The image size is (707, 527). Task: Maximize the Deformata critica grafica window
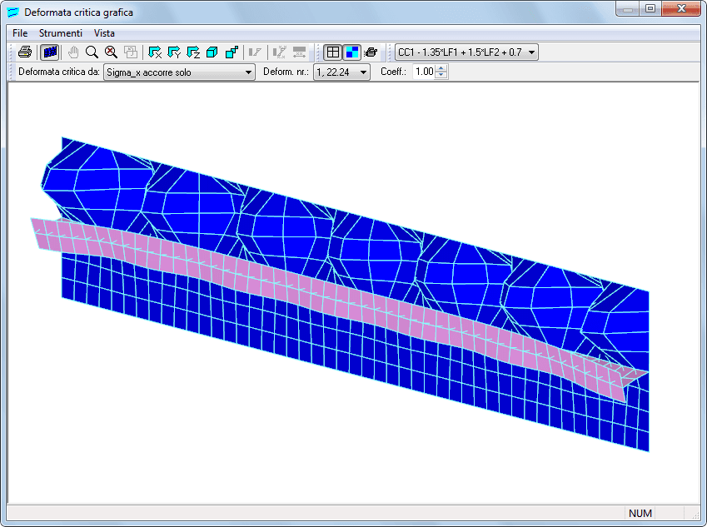click(650, 8)
